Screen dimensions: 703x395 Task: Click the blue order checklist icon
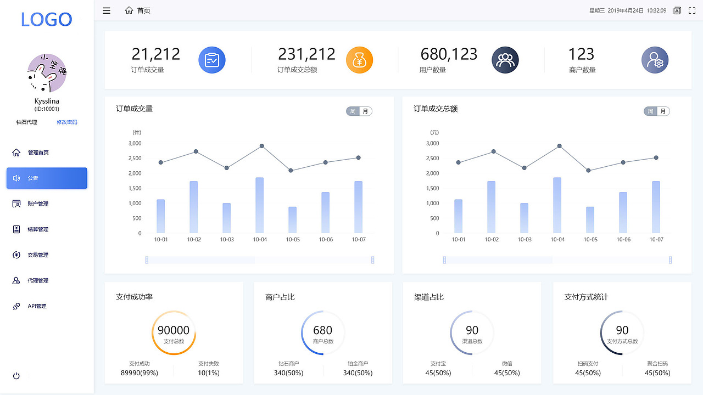[x=212, y=60]
